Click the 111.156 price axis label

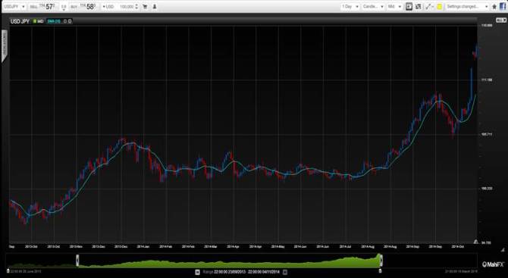[x=488, y=80]
